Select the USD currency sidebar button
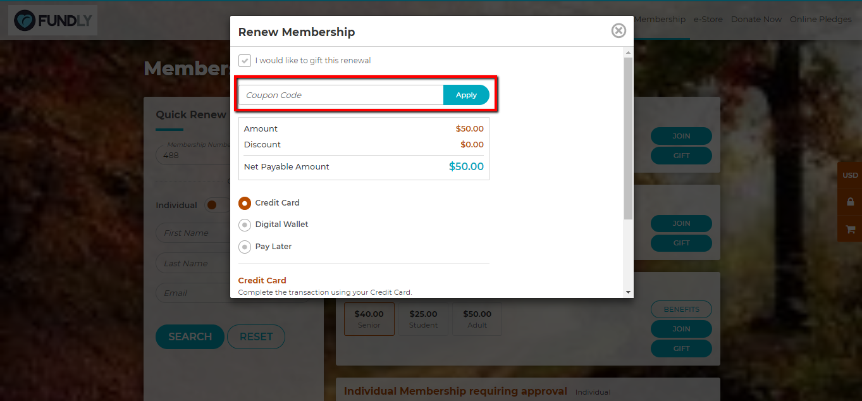Screen dimensions: 862x401 pos(850,175)
